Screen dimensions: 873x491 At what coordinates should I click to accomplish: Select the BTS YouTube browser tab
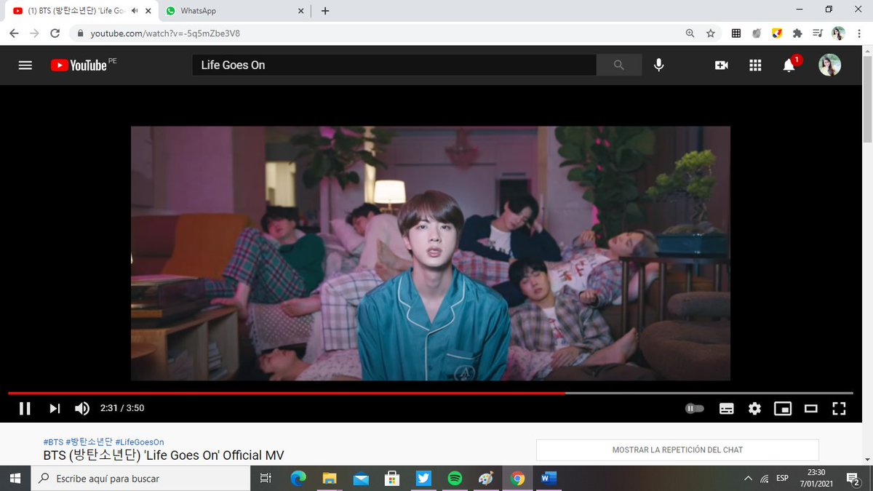[76, 11]
